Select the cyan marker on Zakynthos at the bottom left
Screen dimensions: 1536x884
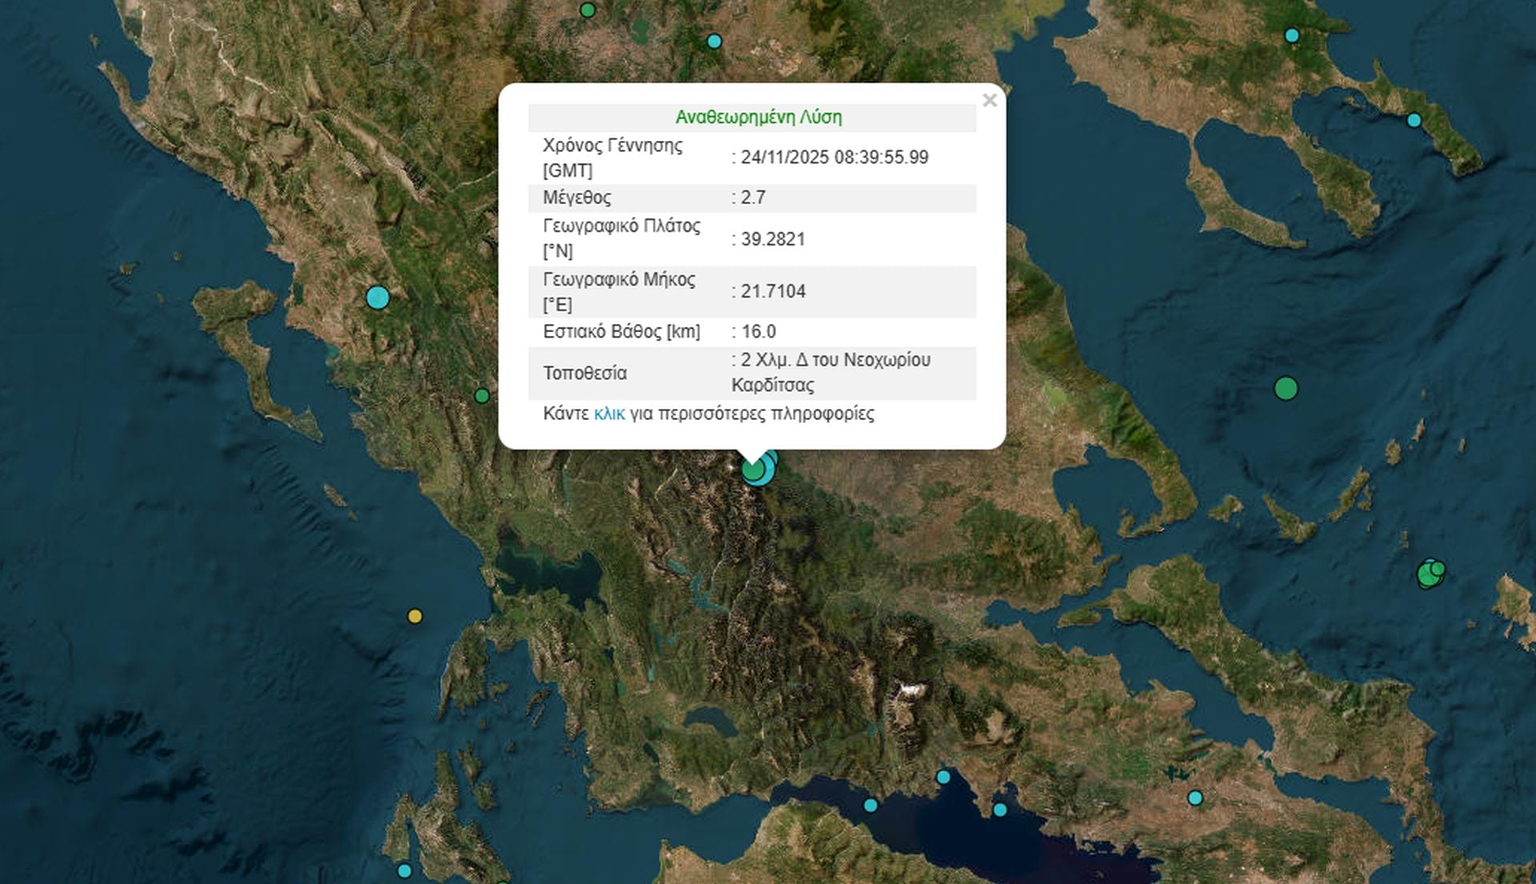click(x=405, y=870)
